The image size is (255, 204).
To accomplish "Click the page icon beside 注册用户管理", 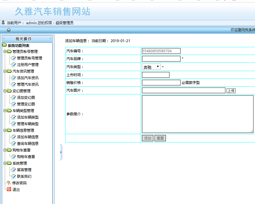I will tap(14, 65).
